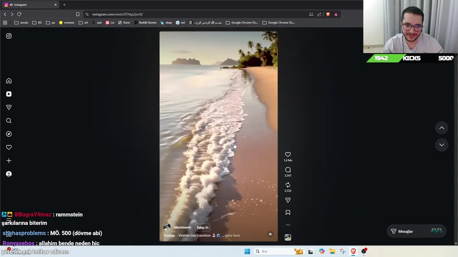Reload the Instagram page
Image resolution: width=458 pixels, height=257 pixels.
tap(19, 14)
